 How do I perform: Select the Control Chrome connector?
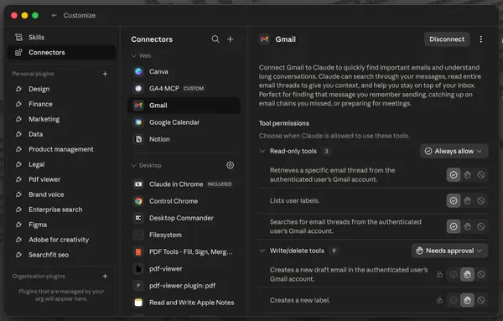(184, 201)
